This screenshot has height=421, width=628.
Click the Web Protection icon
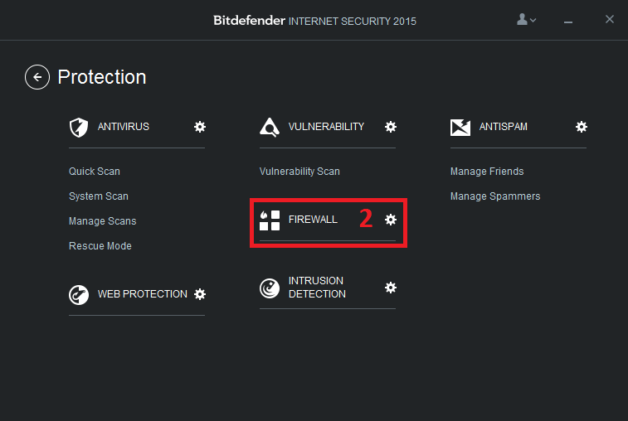pyautogui.click(x=79, y=295)
